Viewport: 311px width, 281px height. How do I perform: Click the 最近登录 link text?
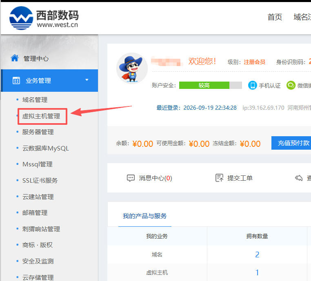pyautogui.click(x=169, y=108)
